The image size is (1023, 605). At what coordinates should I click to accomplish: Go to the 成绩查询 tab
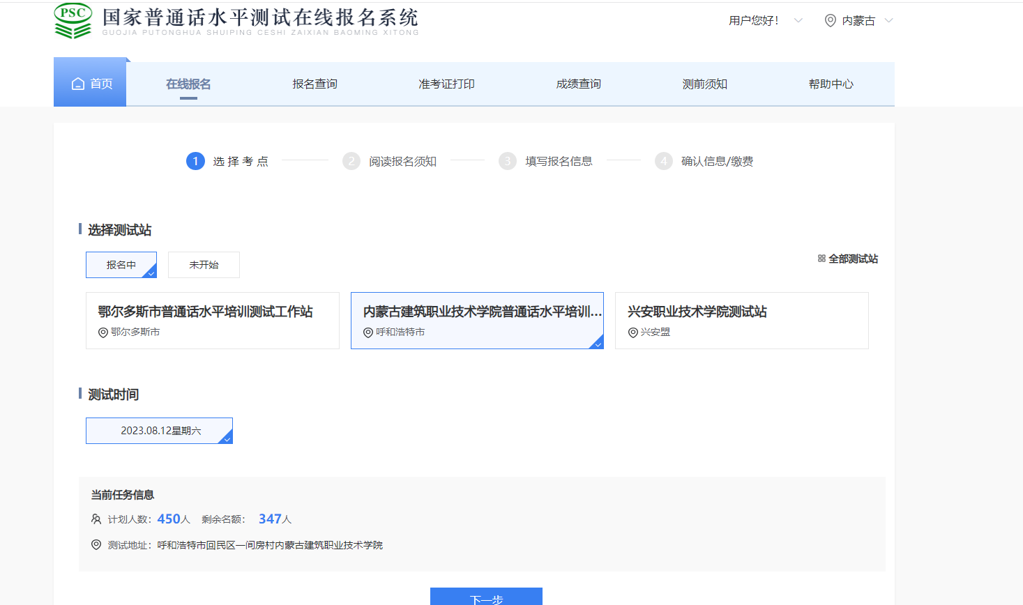click(x=578, y=84)
